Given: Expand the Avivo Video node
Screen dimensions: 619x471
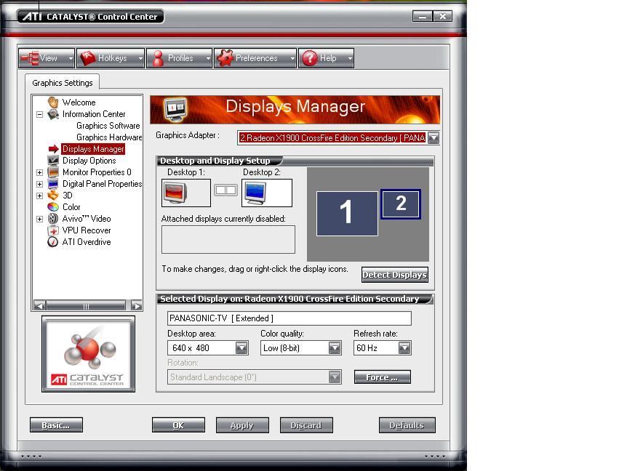Looking at the screenshot, I should click(39, 219).
